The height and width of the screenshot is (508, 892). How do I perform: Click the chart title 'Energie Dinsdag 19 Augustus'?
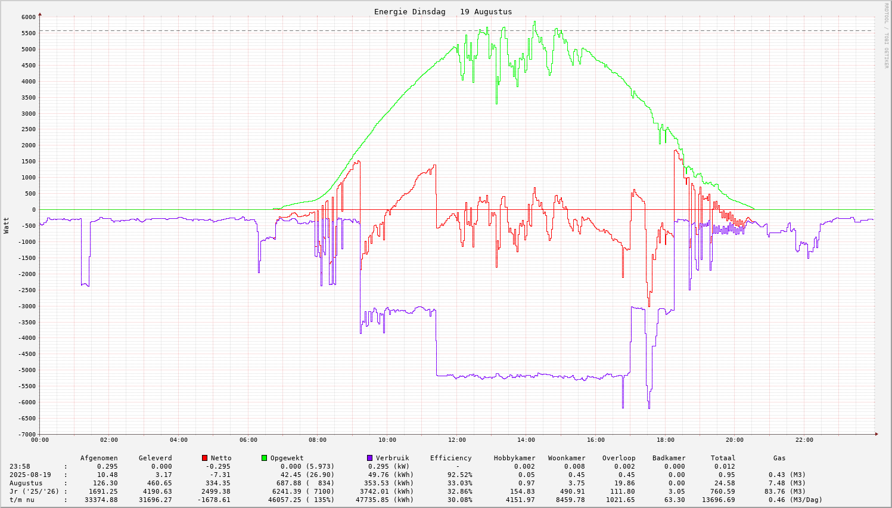click(x=443, y=12)
